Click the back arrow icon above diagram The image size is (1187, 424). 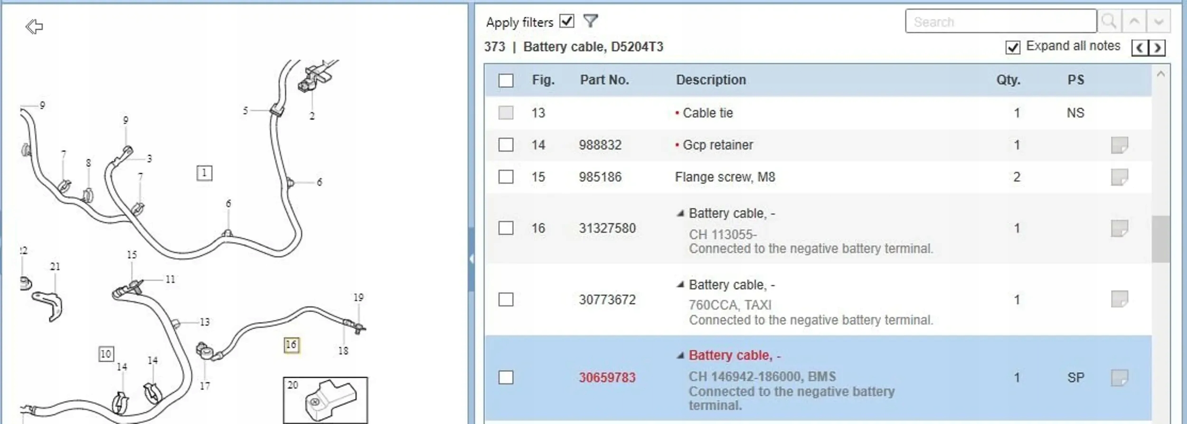tap(34, 27)
